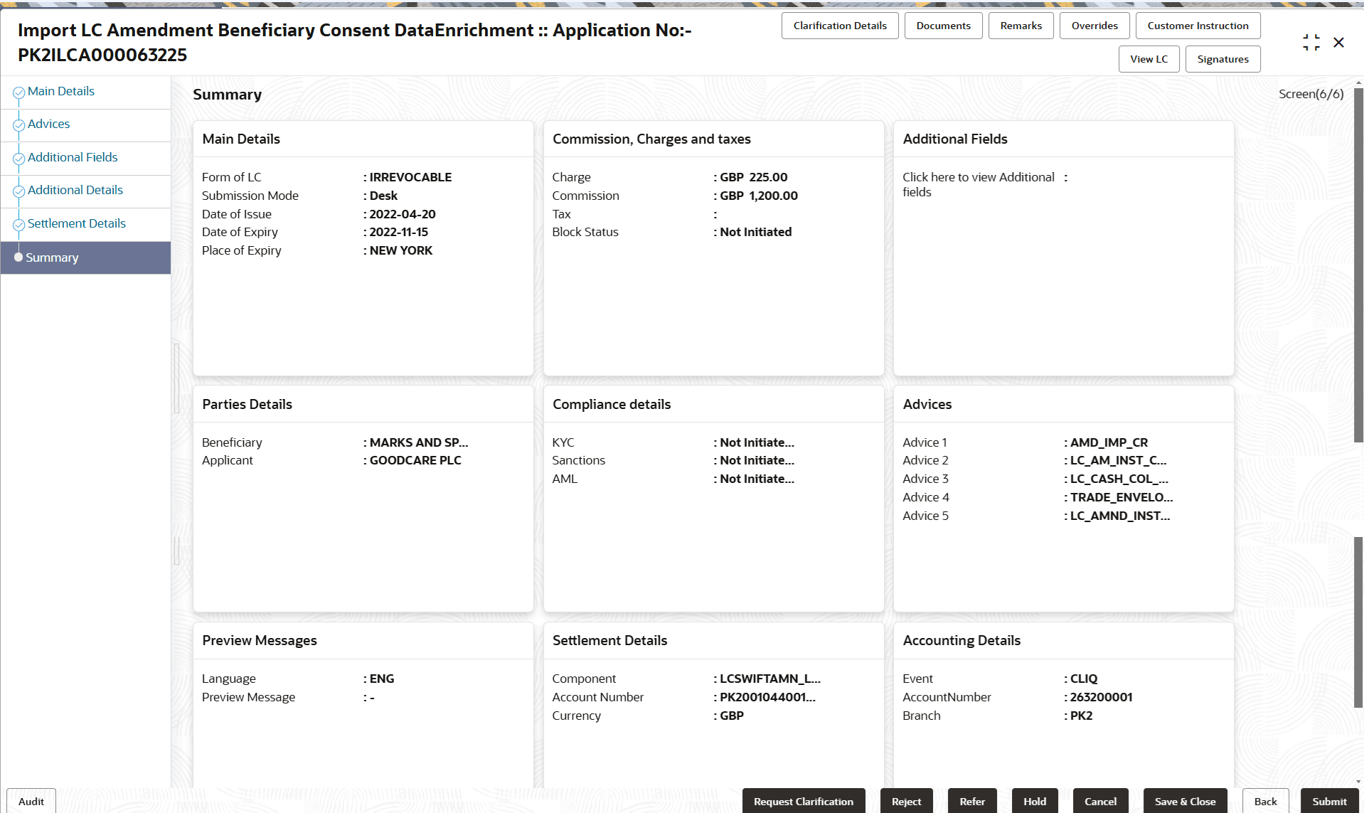
Task: Click the Remarks button
Action: [x=1021, y=26]
